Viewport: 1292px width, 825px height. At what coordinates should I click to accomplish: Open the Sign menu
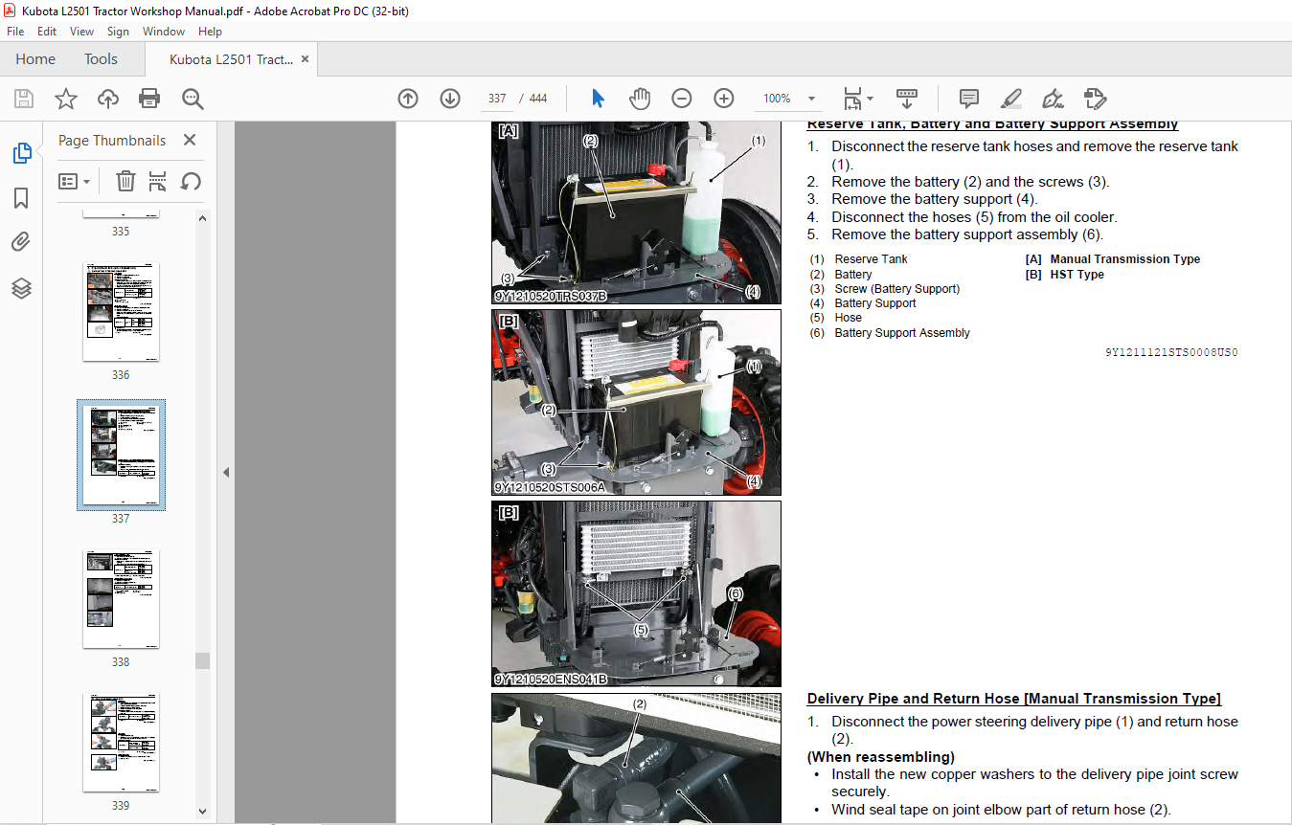(118, 32)
